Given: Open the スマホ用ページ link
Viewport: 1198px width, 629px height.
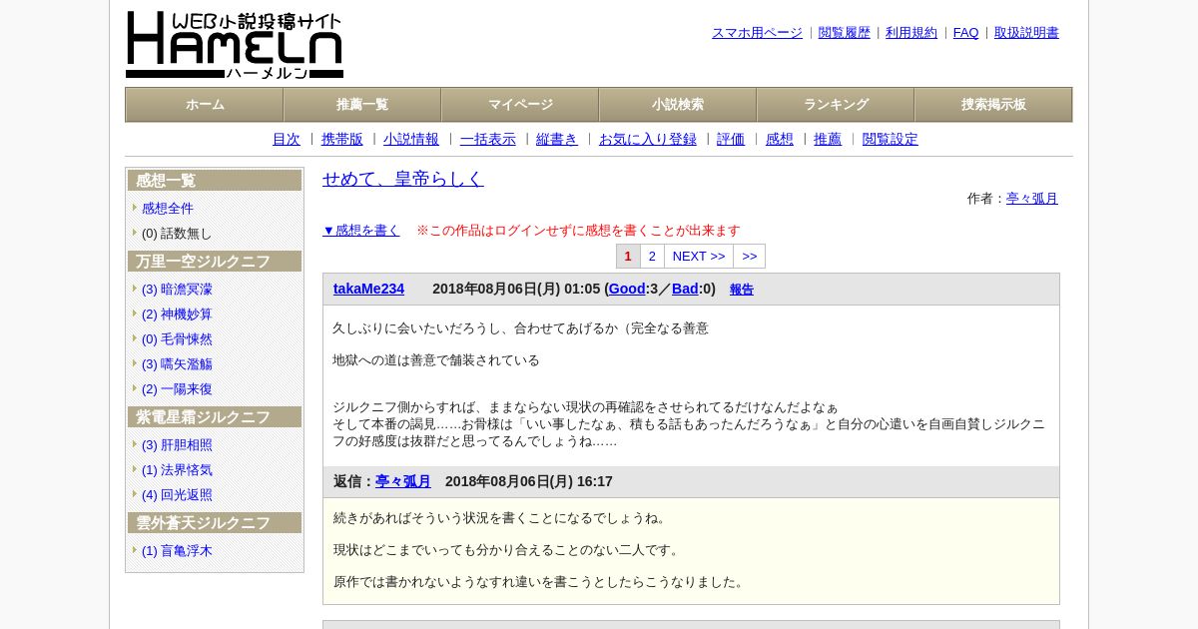Looking at the screenshot, I should 757,33.
